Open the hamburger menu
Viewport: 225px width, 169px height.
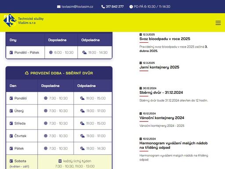coord(218,23)
